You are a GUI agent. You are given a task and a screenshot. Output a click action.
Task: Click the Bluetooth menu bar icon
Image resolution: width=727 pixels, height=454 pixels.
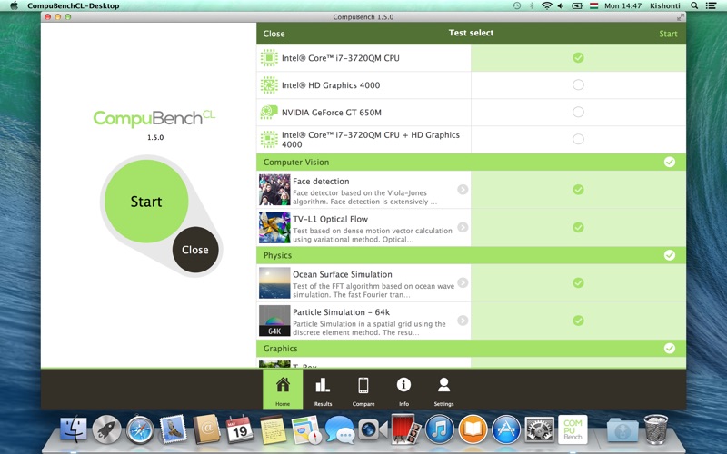tap(532, 5)
